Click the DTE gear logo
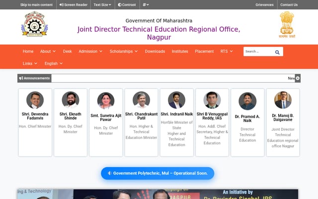 34,24
